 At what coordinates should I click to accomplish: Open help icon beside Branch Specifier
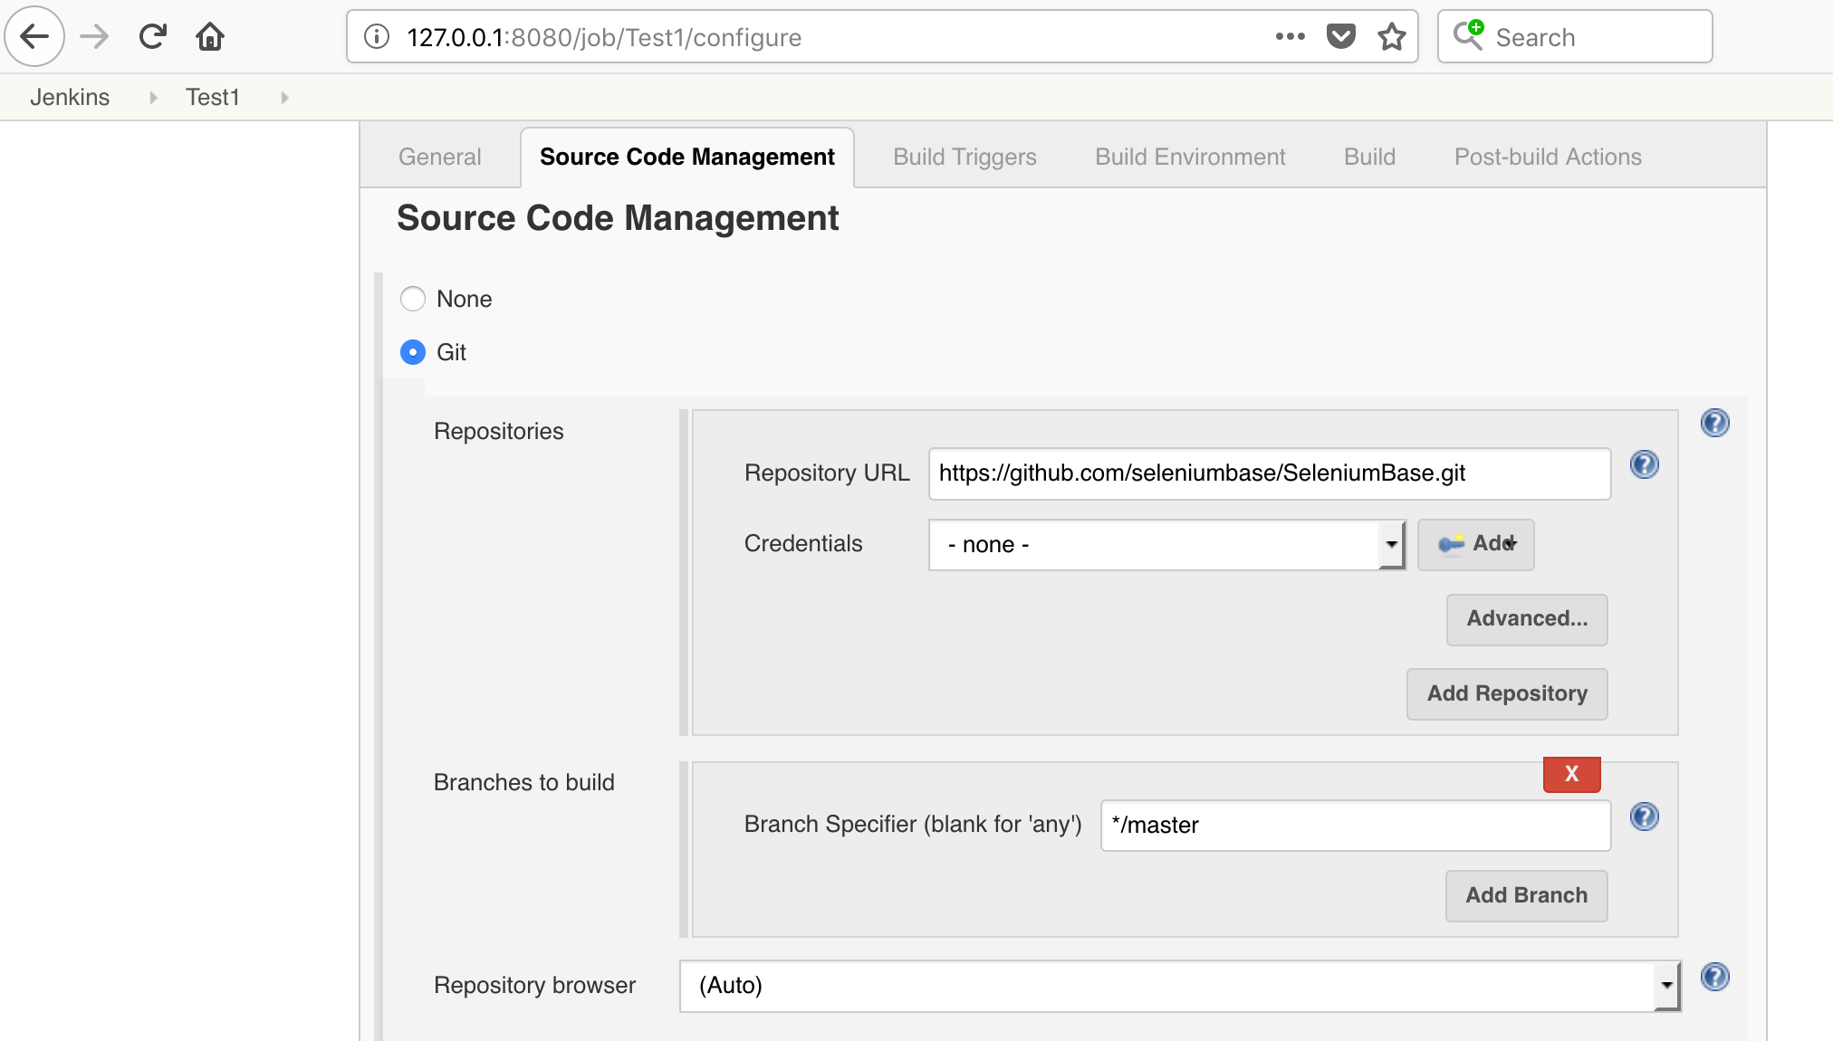click(x=1644, y=817)
